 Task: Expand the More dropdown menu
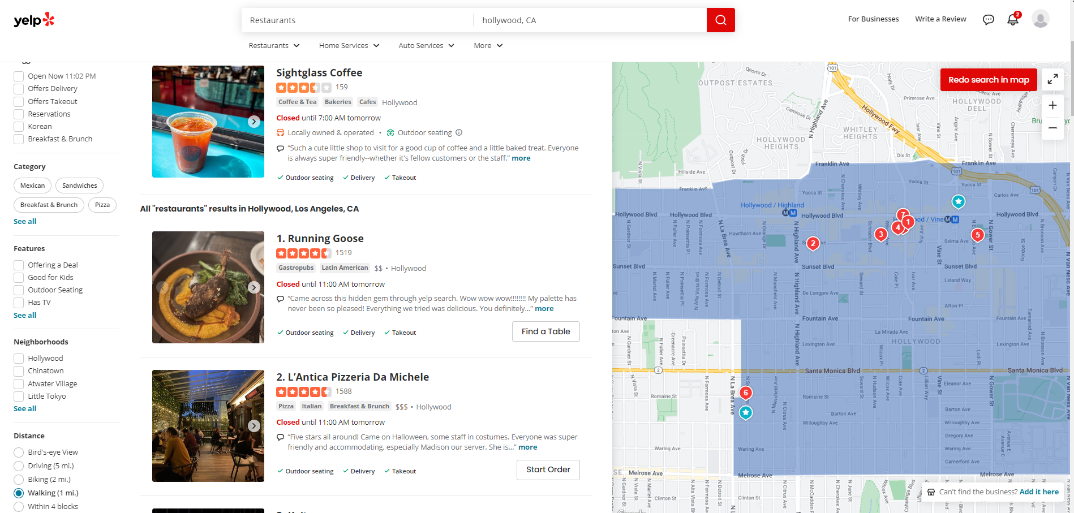(488, 46)
